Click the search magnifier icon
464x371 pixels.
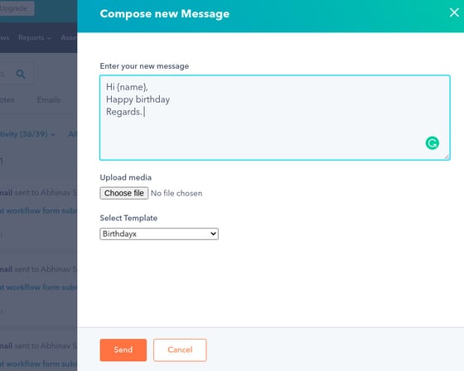tap(21, 74)
